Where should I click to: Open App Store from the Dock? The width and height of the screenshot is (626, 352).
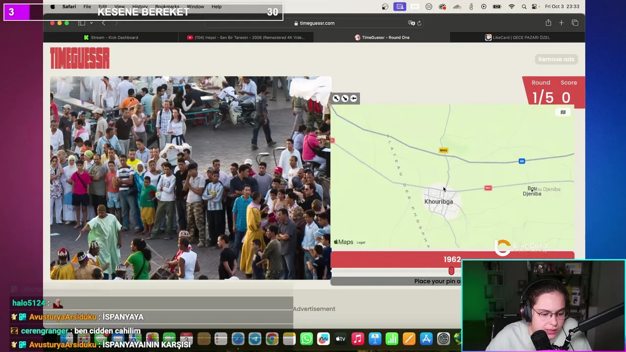[426, 338]
